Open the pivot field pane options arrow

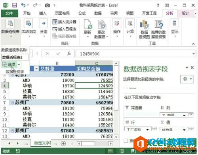[187, 68]
